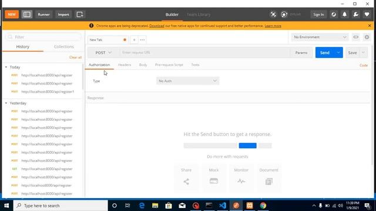Clear all history entries
The height and width of the screenshot is (211, 376).
pyautogui.click(x=75, y=57)
